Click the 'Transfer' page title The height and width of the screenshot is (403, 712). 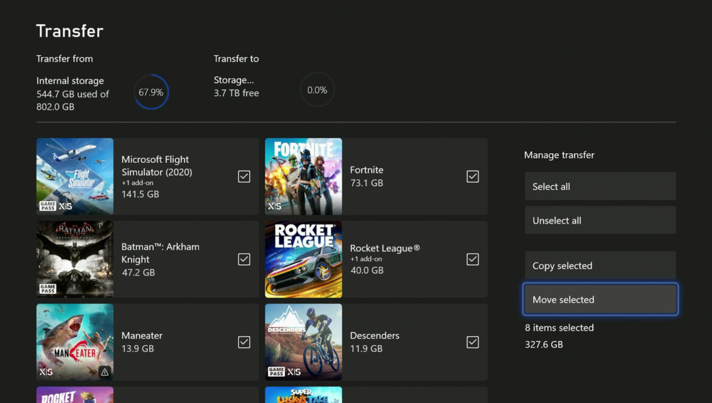point(70,31)
